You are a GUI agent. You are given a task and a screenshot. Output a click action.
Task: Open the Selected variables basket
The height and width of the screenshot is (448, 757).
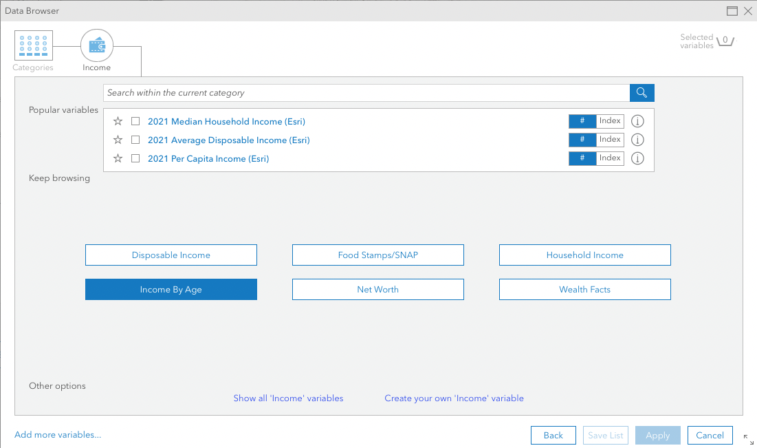pos(725,41)
